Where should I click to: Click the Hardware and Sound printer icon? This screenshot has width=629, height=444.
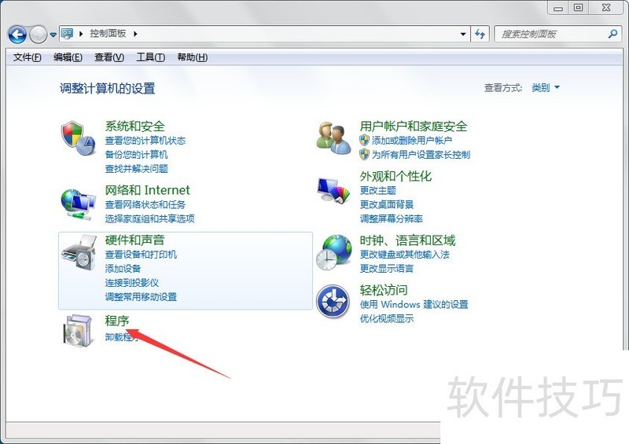(79, 253)
